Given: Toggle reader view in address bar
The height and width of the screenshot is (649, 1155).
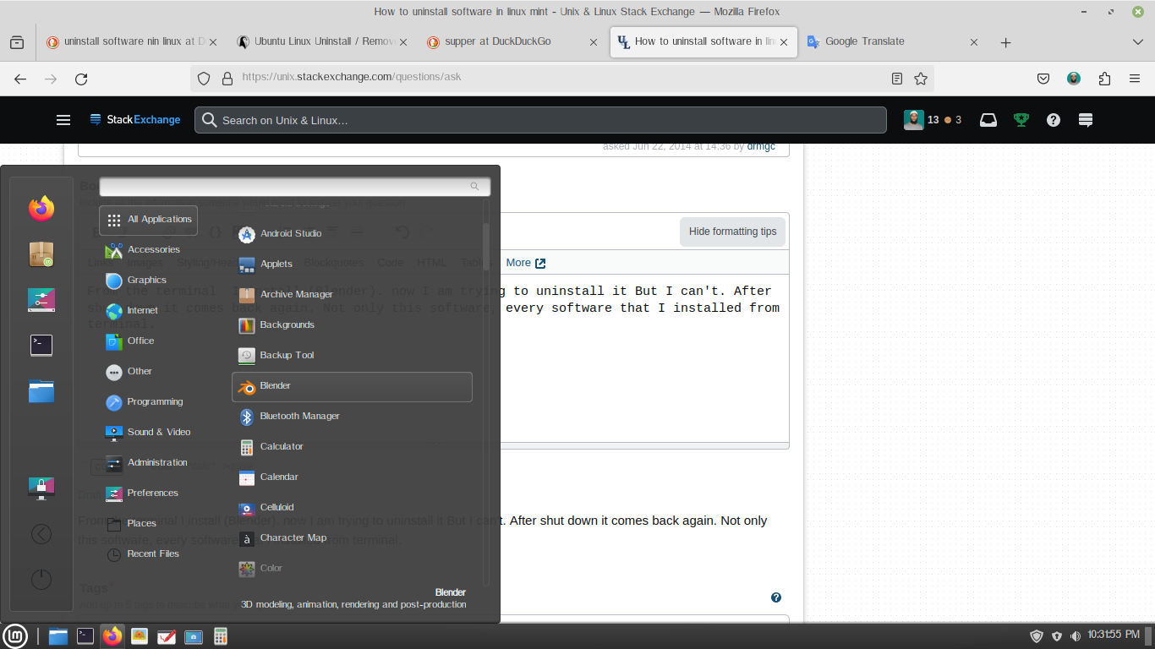Looking at the screenshot, I should pos(897,79).
